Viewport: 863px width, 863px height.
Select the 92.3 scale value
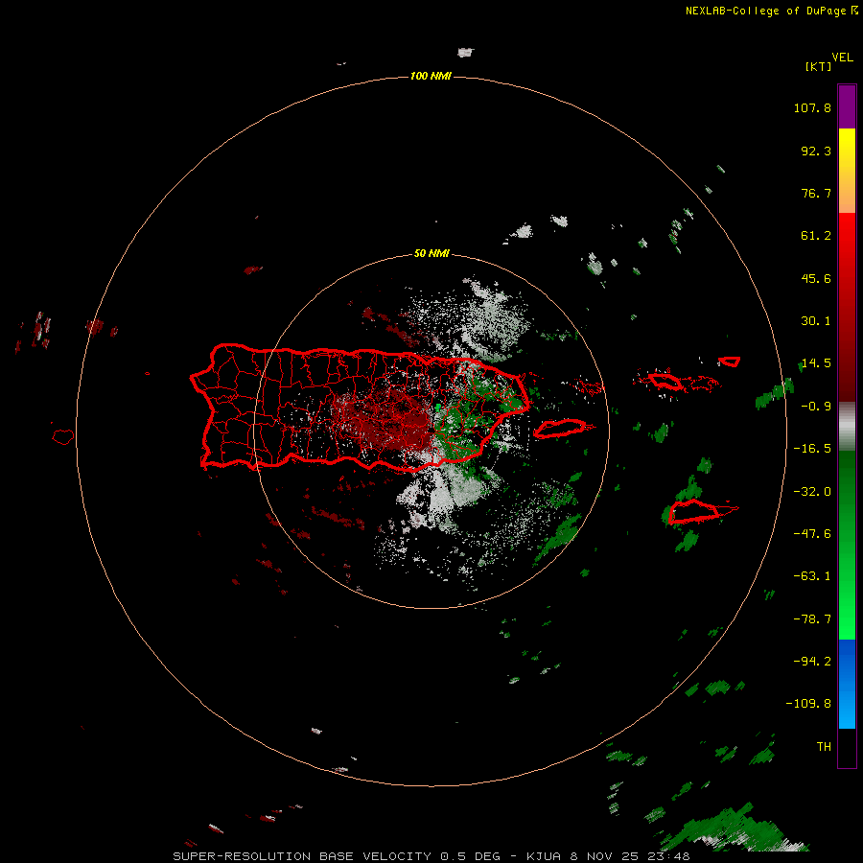(816, 151)
